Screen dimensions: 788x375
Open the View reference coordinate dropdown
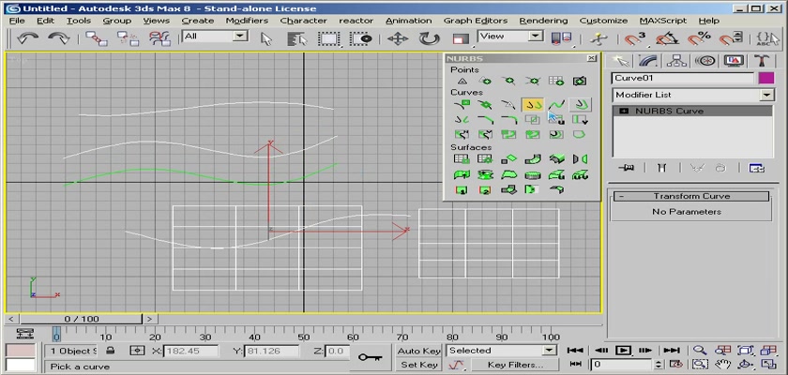coord(510,37)
